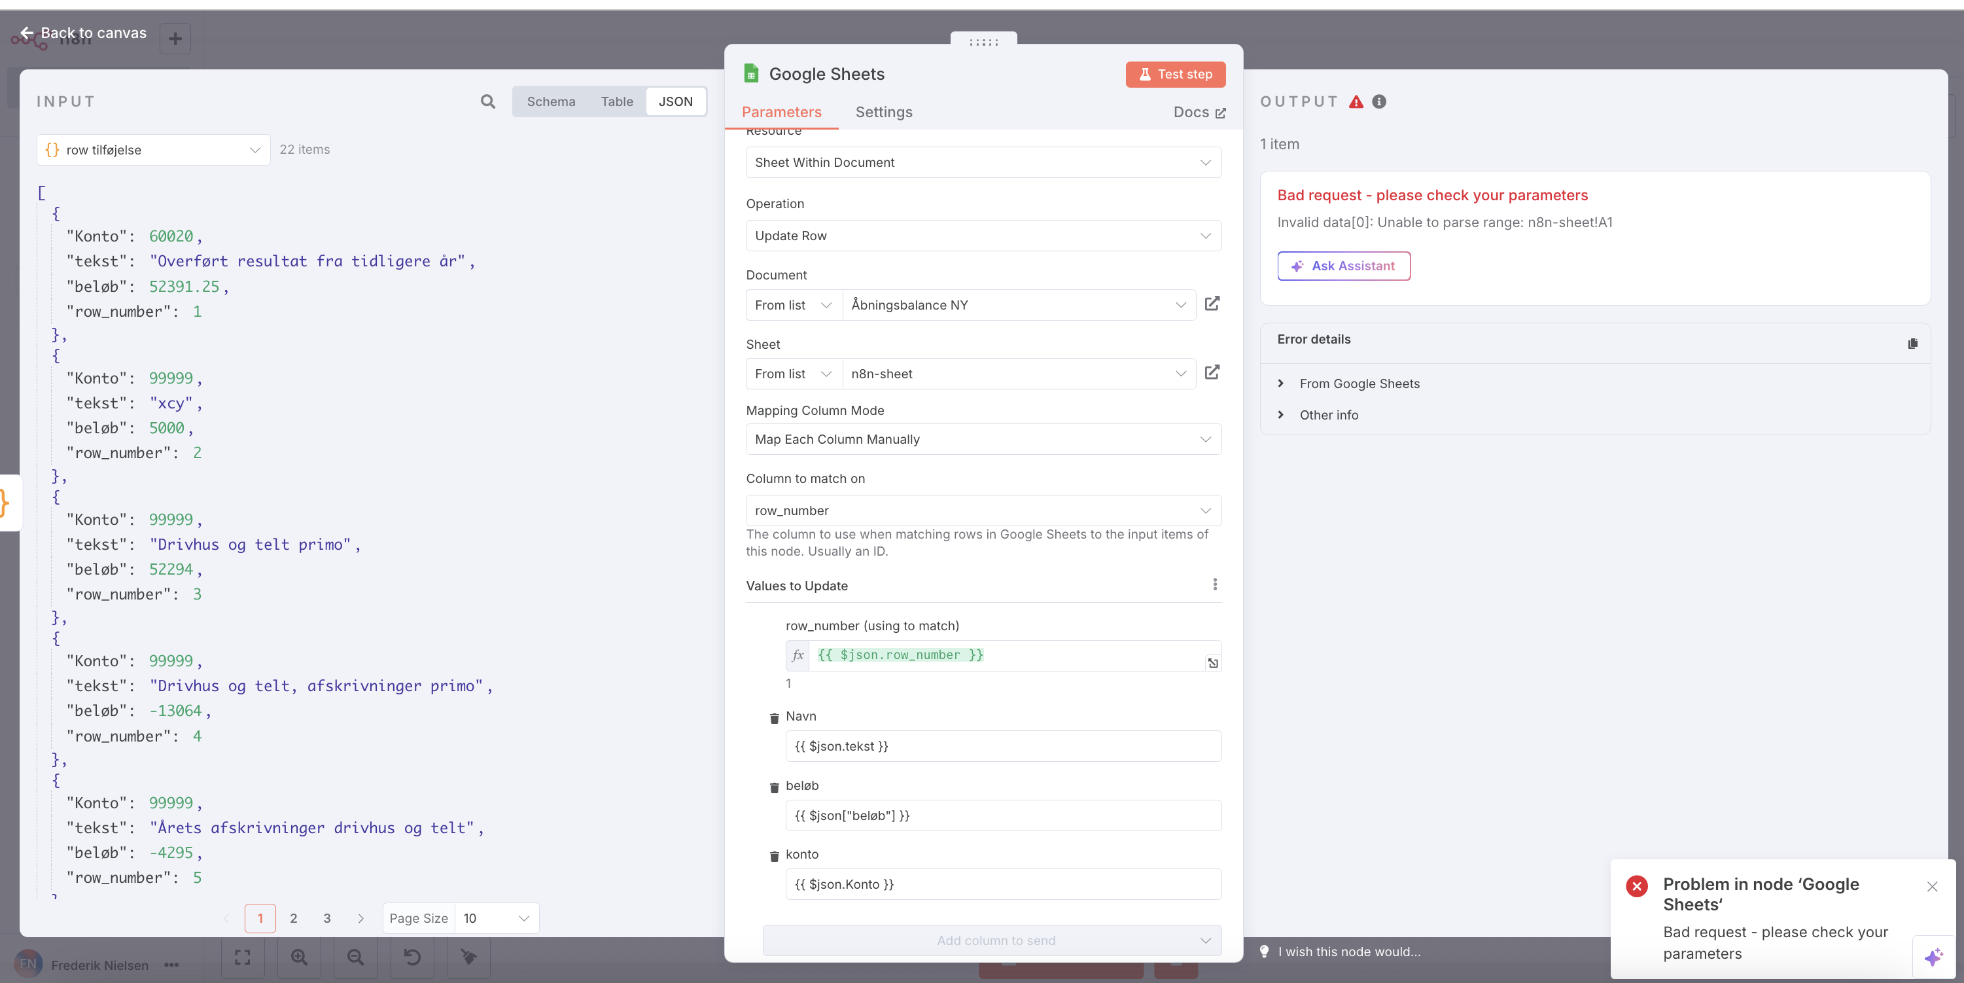Click the output error warning triangle
Viewport: 1964px width, 983px height.
(1356, 101)
